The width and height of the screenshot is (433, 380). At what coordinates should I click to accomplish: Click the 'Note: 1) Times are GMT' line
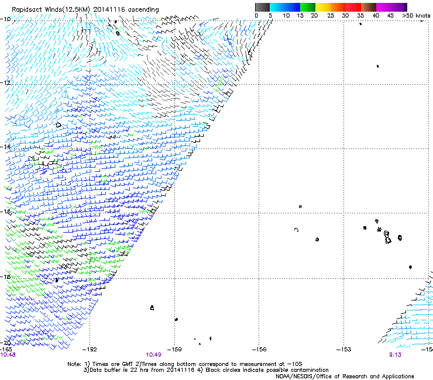pos(184,364)
